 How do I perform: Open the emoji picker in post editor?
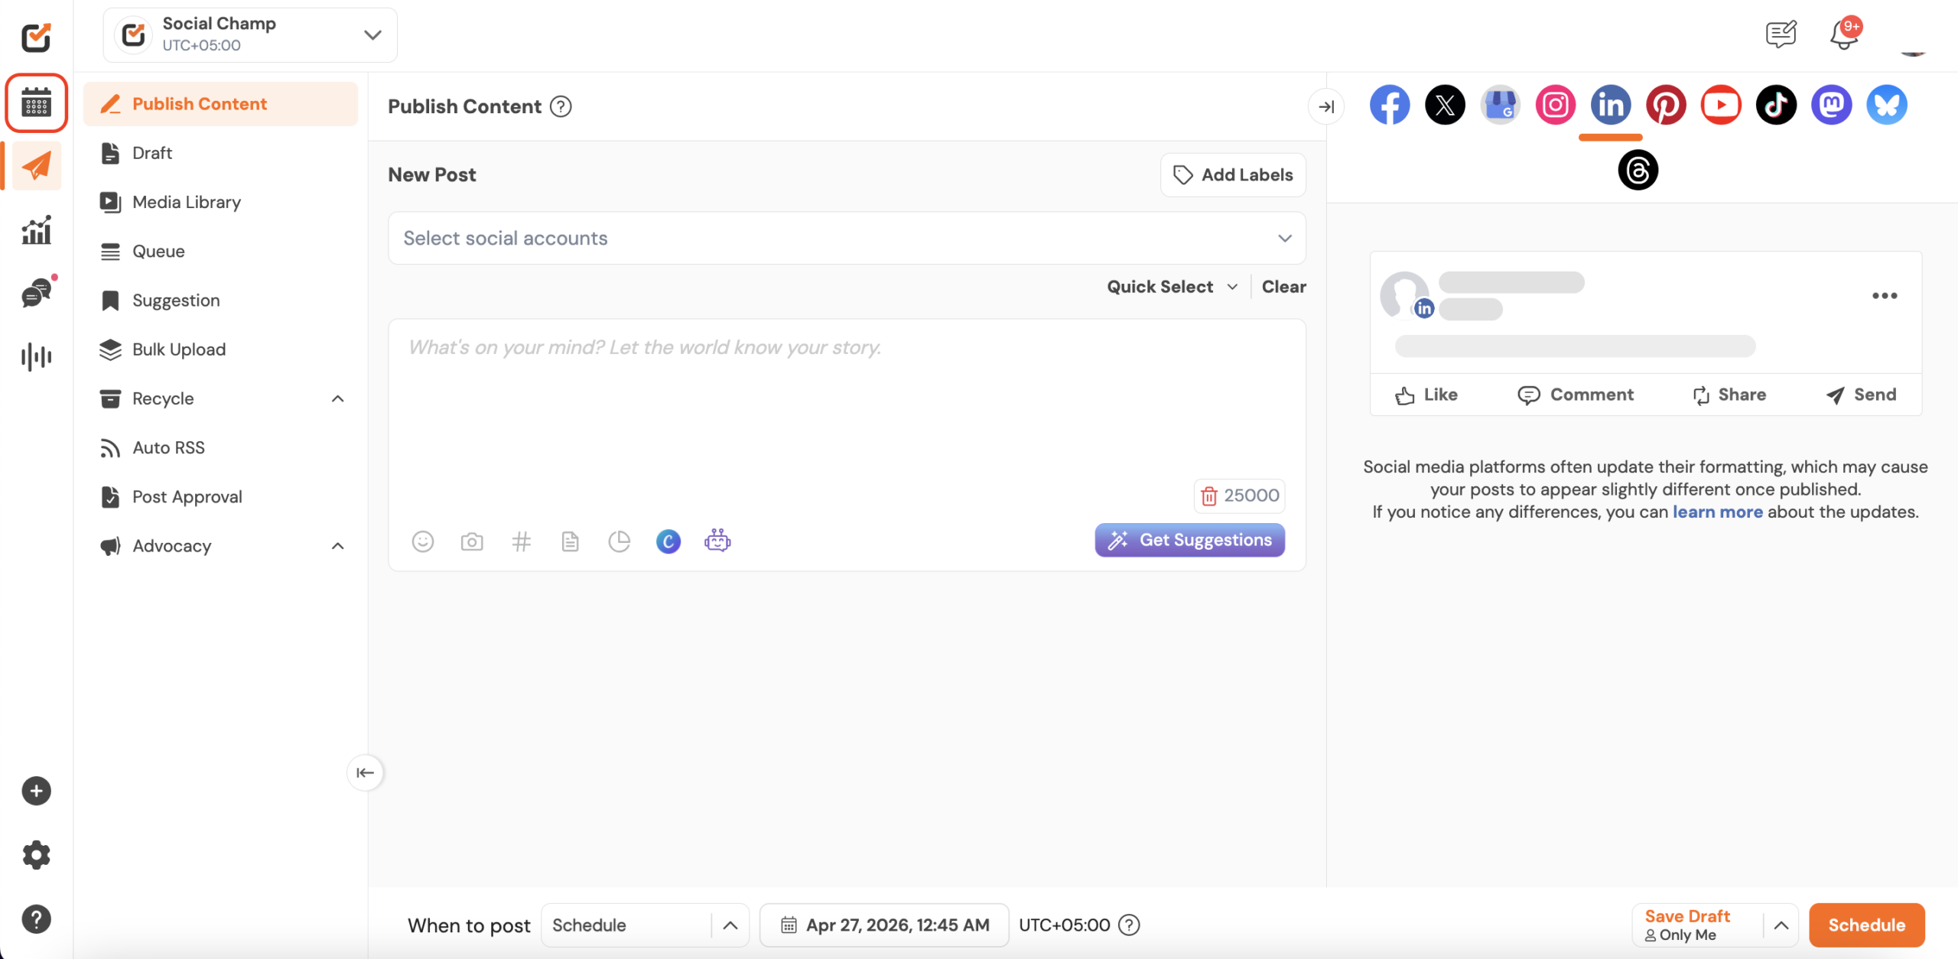tap(423, 541)
